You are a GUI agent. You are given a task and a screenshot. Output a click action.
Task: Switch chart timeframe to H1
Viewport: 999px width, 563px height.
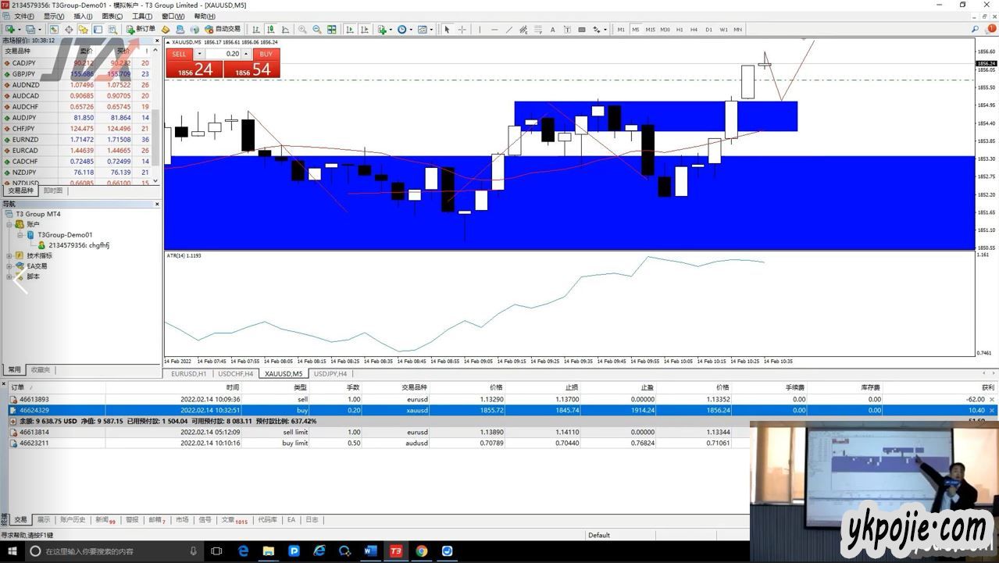pyautogui.click(x=680, y=30)
